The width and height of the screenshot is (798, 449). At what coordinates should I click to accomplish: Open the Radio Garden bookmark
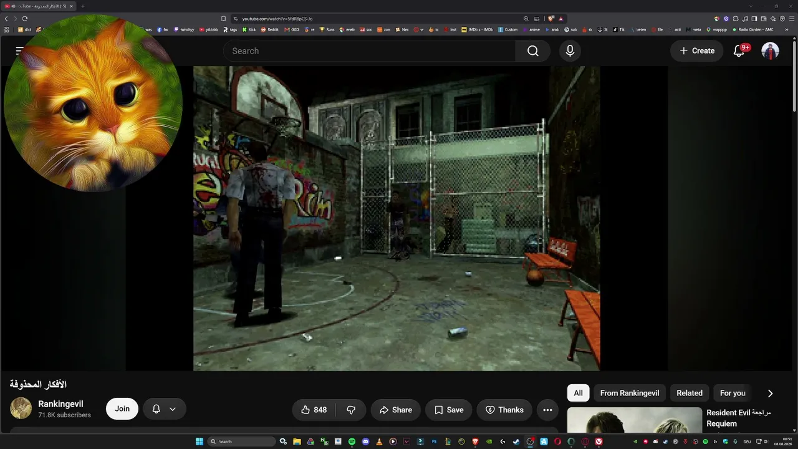pyautogui.click(x=752, y=29)
